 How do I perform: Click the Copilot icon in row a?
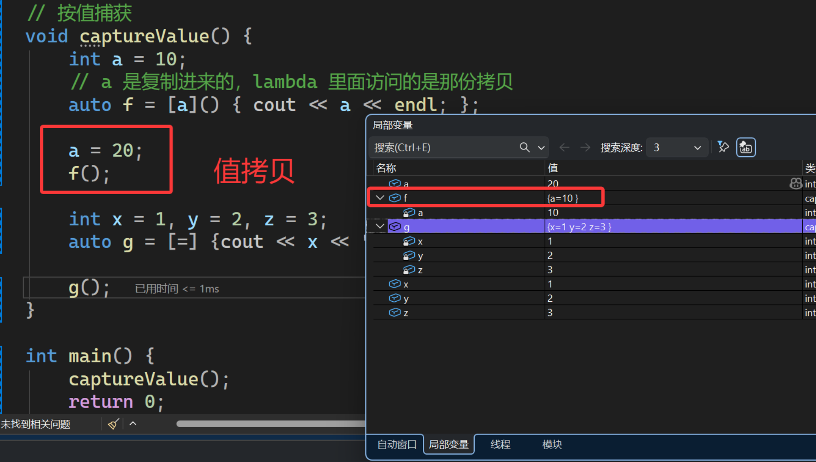[795, 184]
